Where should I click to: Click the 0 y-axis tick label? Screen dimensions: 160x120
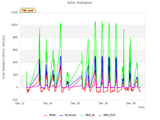tap(17, 87)
